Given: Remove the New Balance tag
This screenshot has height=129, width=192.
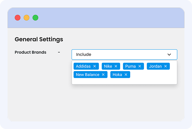Looking at the screenshot, I should (103, 74).
